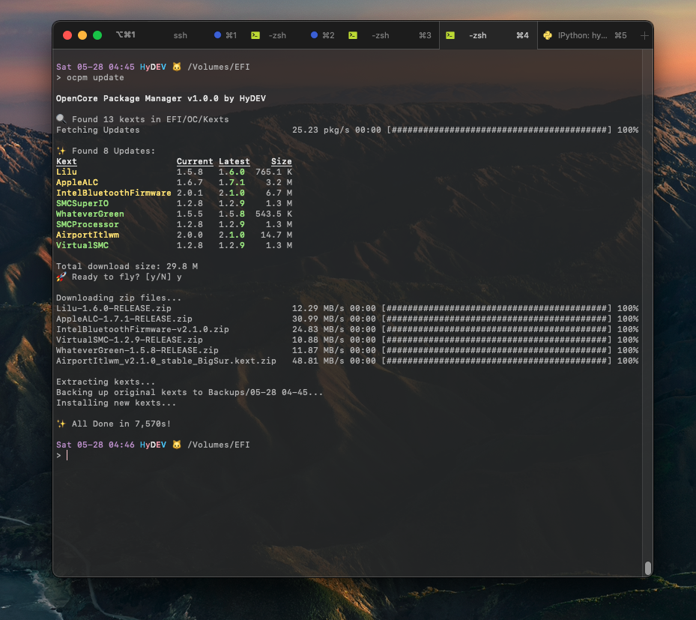Click the terminal icon on the ⌘4 tab
Viewport: 696px width, 620px height.
click(x=450, y=35)
